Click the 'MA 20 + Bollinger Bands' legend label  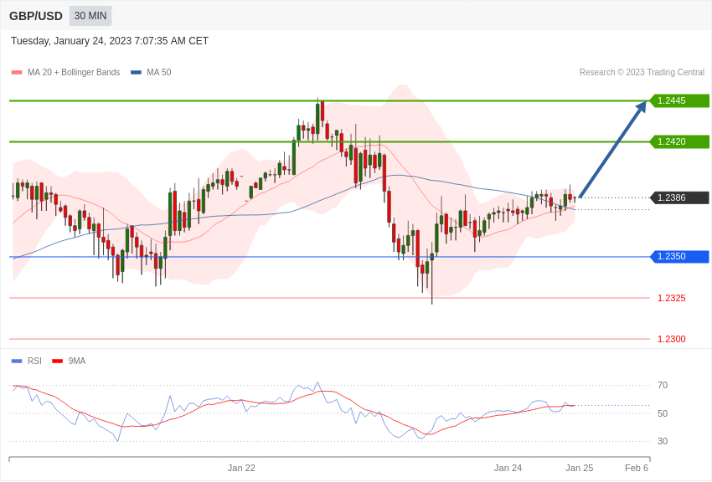tap(74, 73)
